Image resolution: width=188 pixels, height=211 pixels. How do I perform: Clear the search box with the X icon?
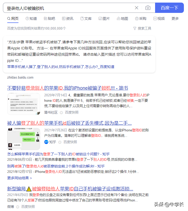tap(137, 8)
